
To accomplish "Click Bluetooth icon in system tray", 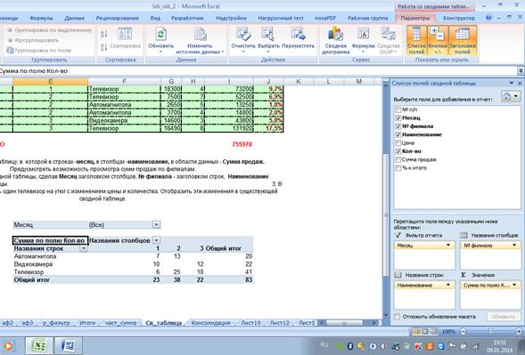I will pyautogui.click(x=350, y=346).
